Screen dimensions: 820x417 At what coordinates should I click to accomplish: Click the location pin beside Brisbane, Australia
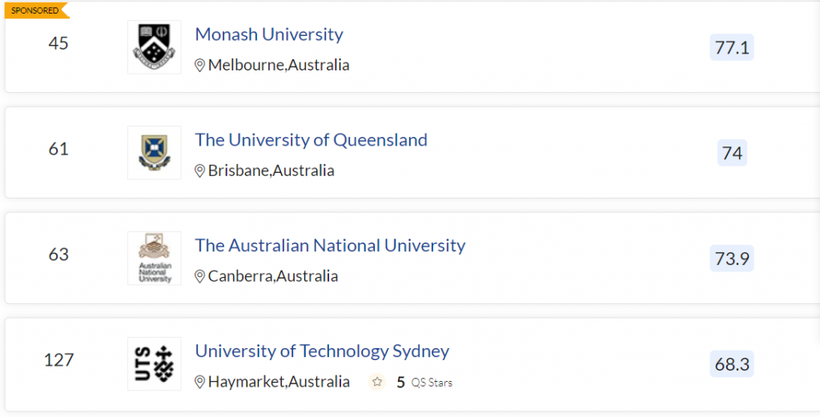coord(200,171)
